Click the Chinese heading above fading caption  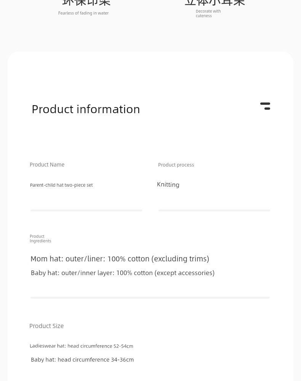click(x=86, y=3)
